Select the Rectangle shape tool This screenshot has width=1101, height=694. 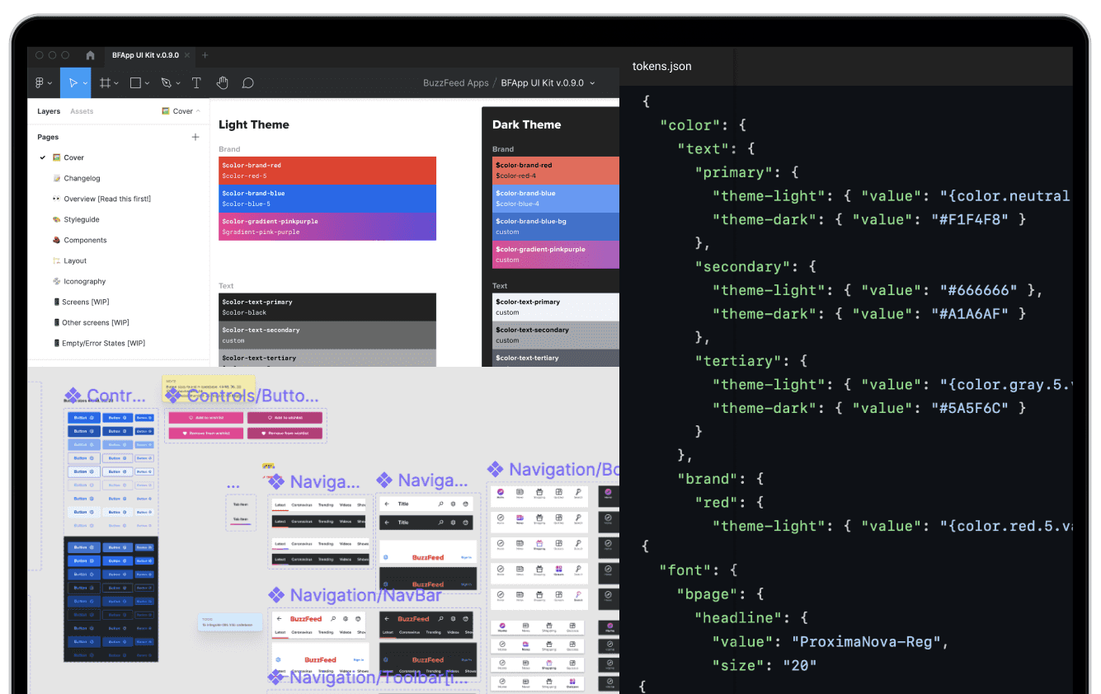pyautogui.click(x=136, y=83)
